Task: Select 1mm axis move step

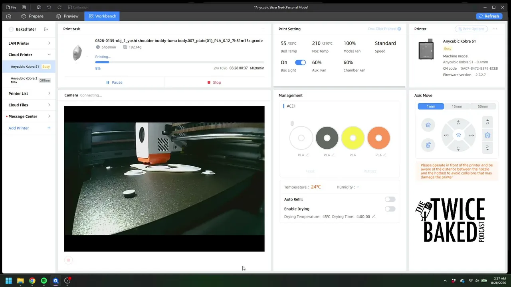Action: coord(431,106)
